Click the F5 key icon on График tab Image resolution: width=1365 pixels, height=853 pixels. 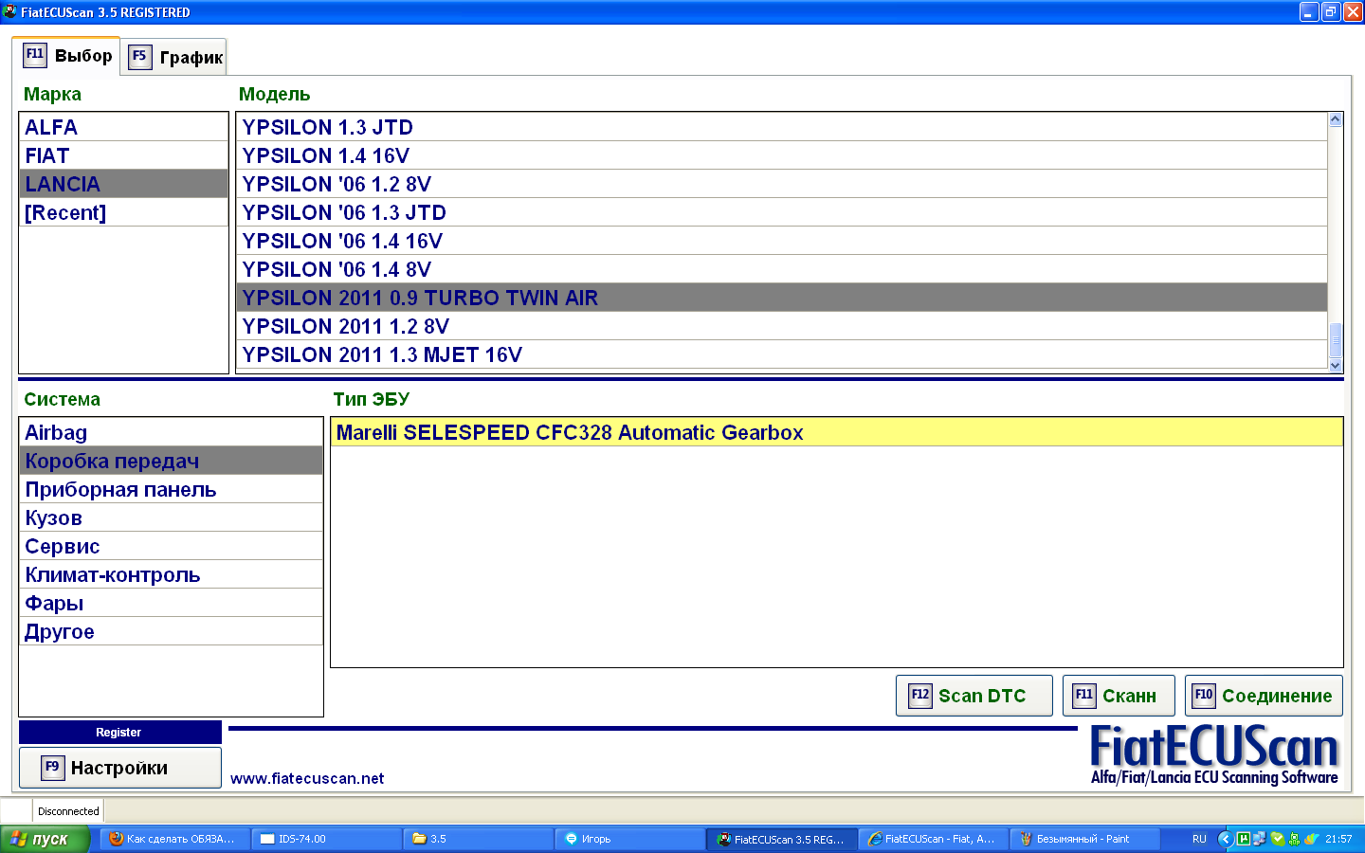[140, 56]
